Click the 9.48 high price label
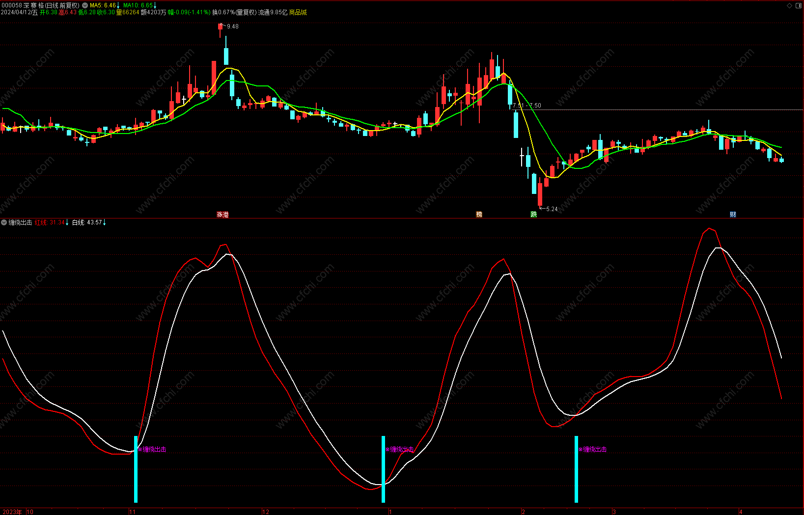The width and height of the screenshot is (804, 515). pyautogui.click(x=233, y=27)
